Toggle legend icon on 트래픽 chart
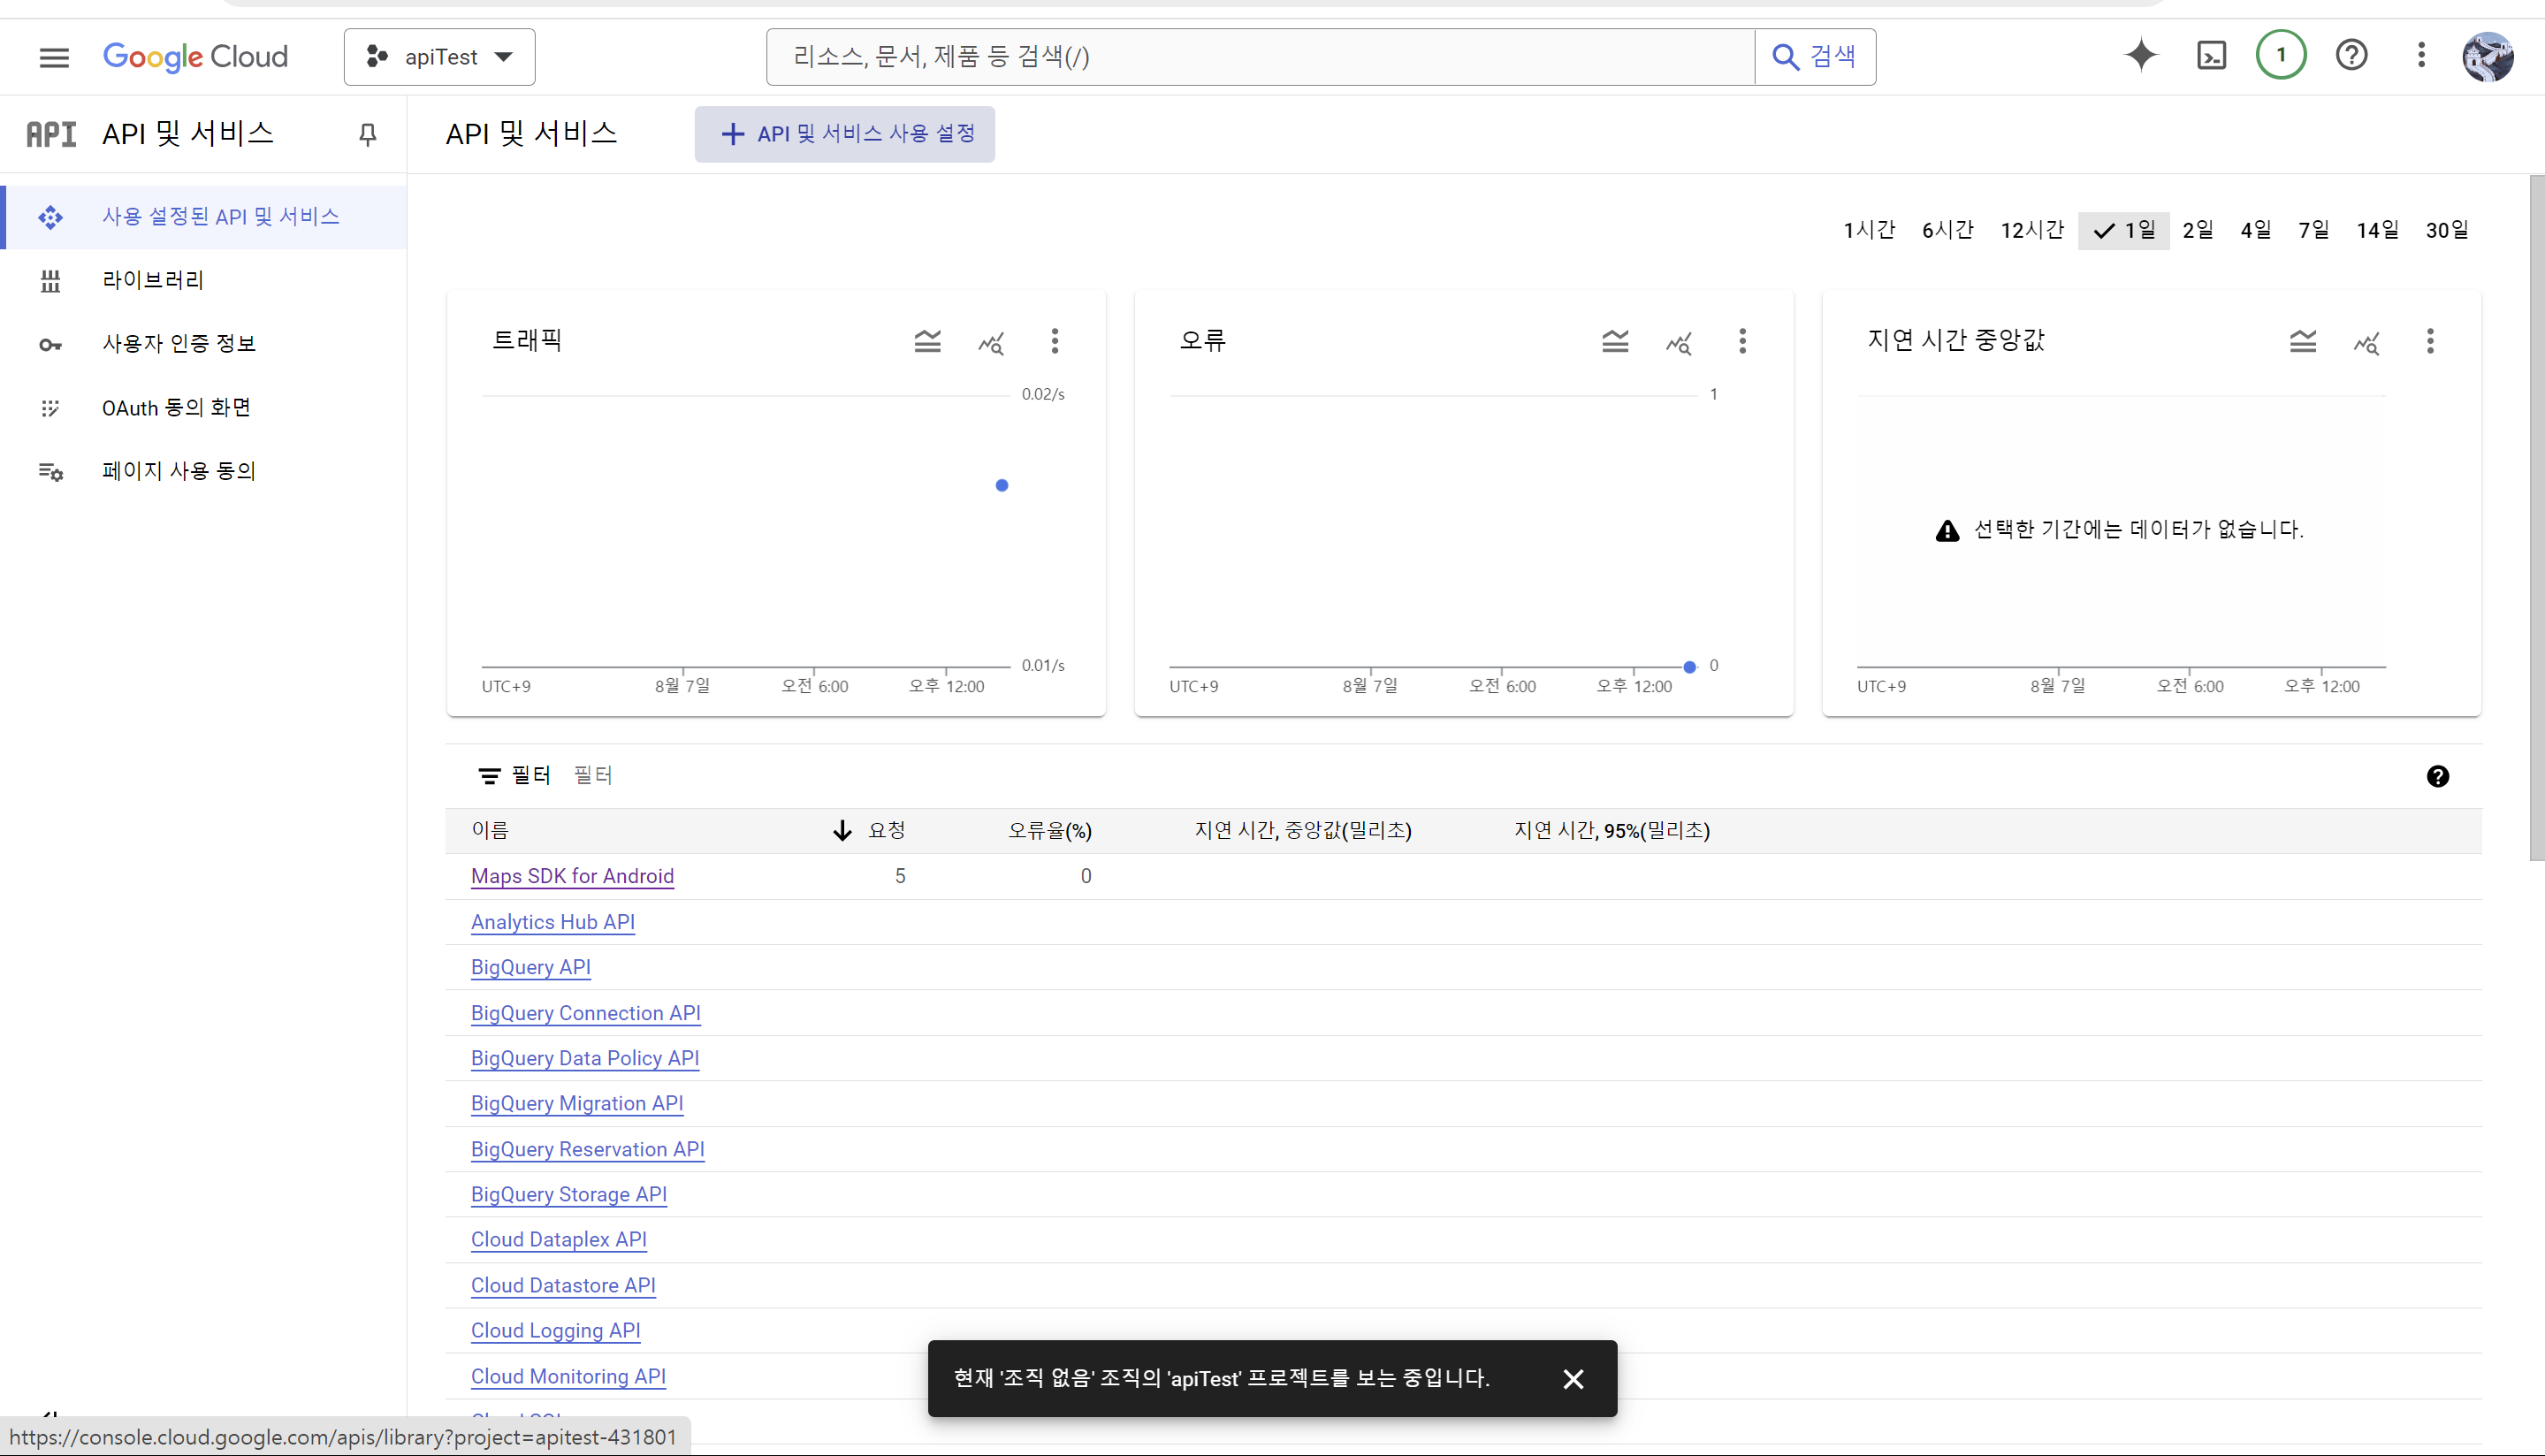The height and width of the screenshot is (1456, 2545). pos(927,342)
